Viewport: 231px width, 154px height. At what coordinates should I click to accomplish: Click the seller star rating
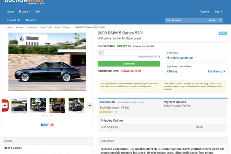click(106, 112)
